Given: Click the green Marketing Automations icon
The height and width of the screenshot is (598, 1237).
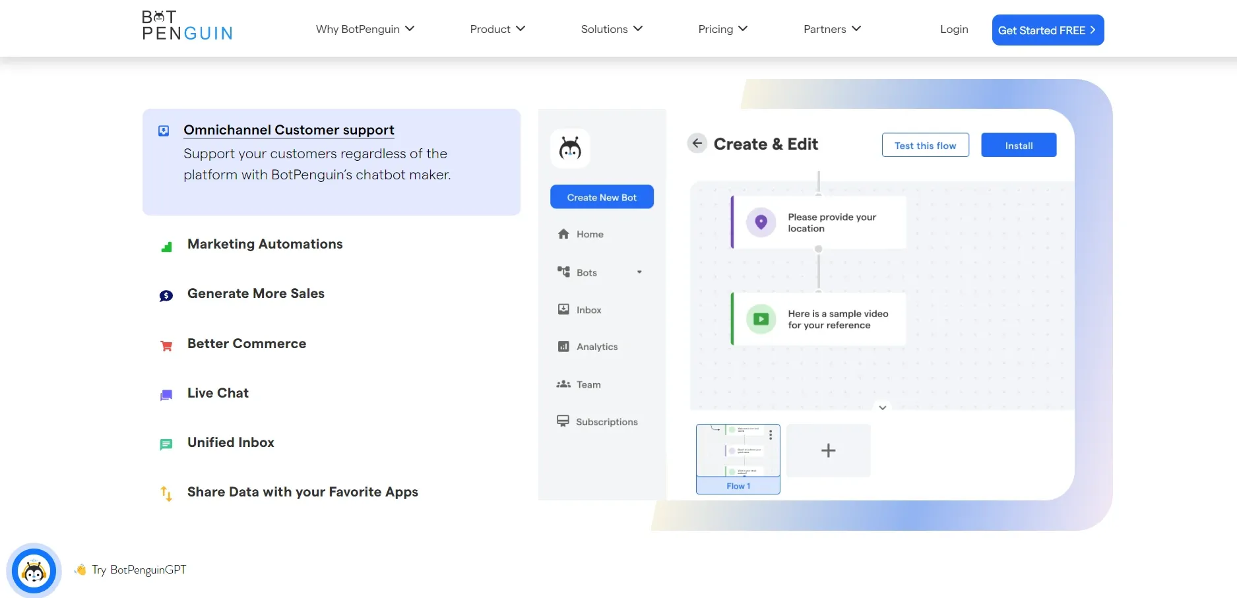Looking at the screenshot, I should [166, 247].
